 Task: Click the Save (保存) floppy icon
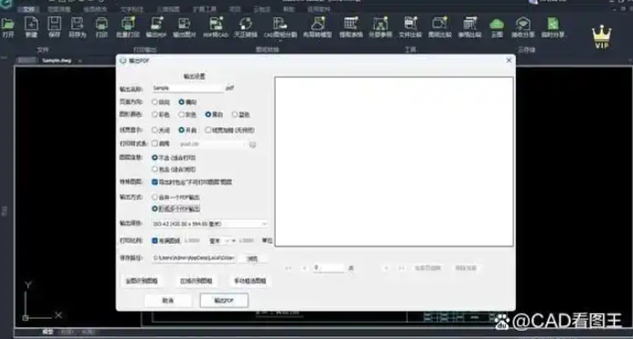coord(54,24)
